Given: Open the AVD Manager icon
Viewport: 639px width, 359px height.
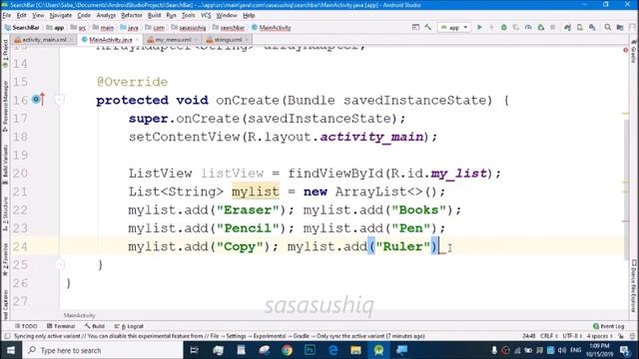Looking at the screenshot, I should click(x=579, y=27).
